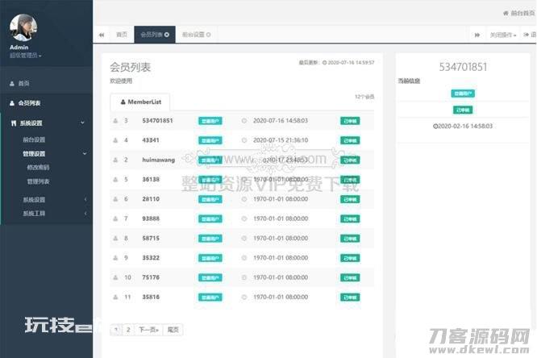Click the blue badge in row 58715
This screenshot has width=537, height=358.
(210, 239)
